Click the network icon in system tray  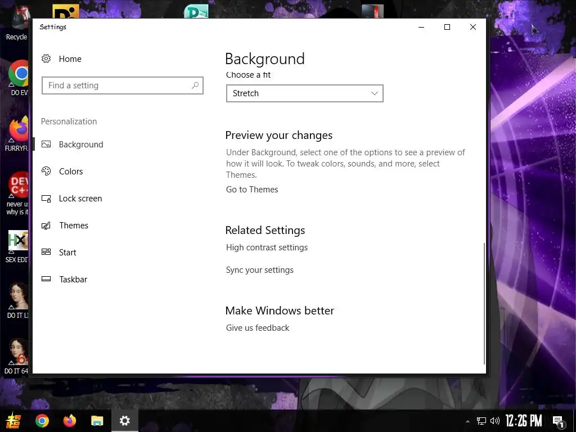click(481, 421)
